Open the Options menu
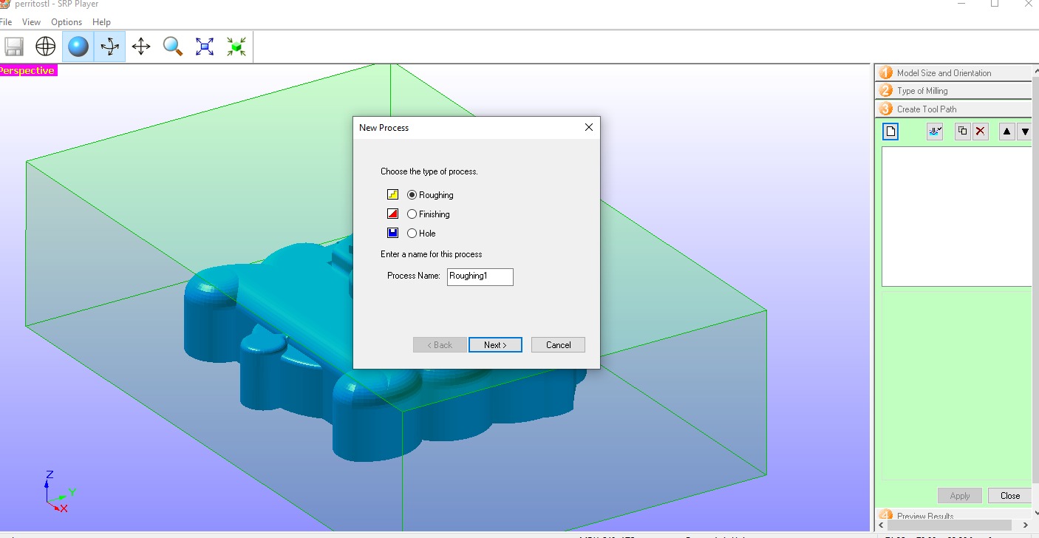1039x538 pixels. click(67, 22)
